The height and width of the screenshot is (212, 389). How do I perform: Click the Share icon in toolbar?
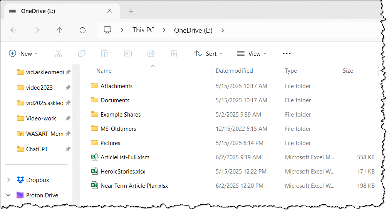[x=151, y=54]
